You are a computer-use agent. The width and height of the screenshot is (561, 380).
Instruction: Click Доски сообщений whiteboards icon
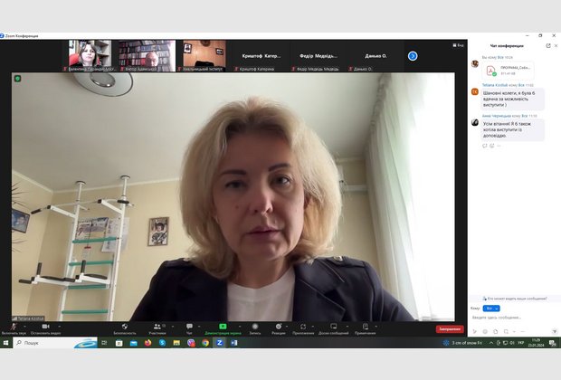pos(333,328)
